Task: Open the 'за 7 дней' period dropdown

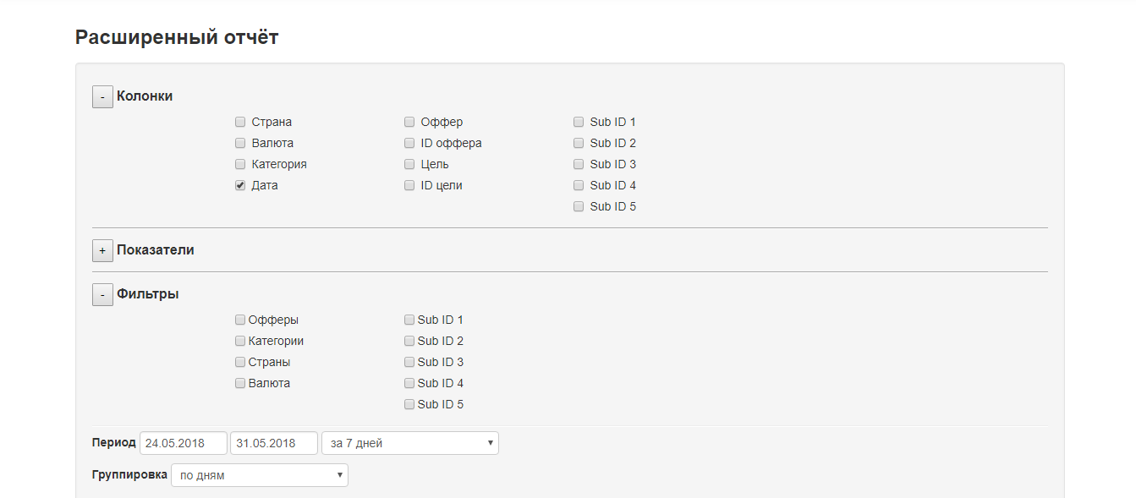Action: pyautogui.click(x=409, y=443)
